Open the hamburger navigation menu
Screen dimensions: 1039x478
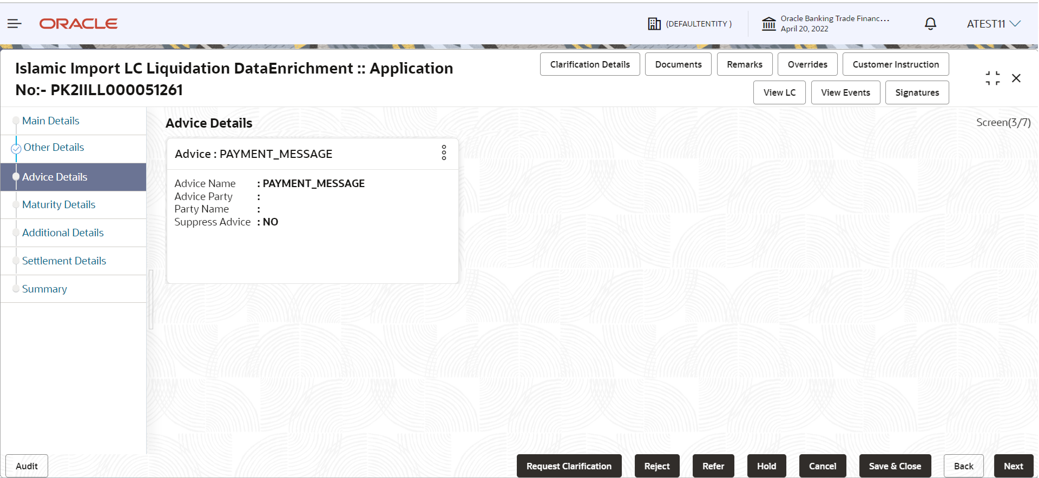tap(14, 23)
